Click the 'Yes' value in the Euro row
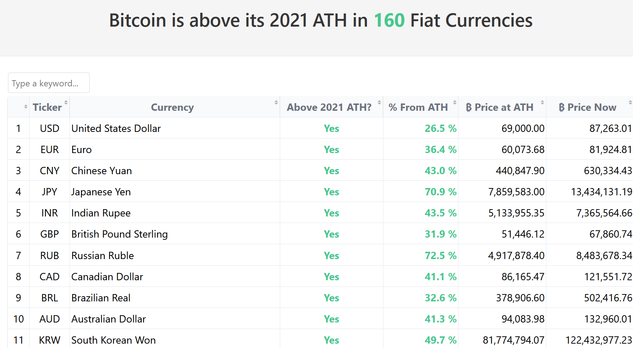The width and height of the screenshot is (633, 348). (331, 150)
